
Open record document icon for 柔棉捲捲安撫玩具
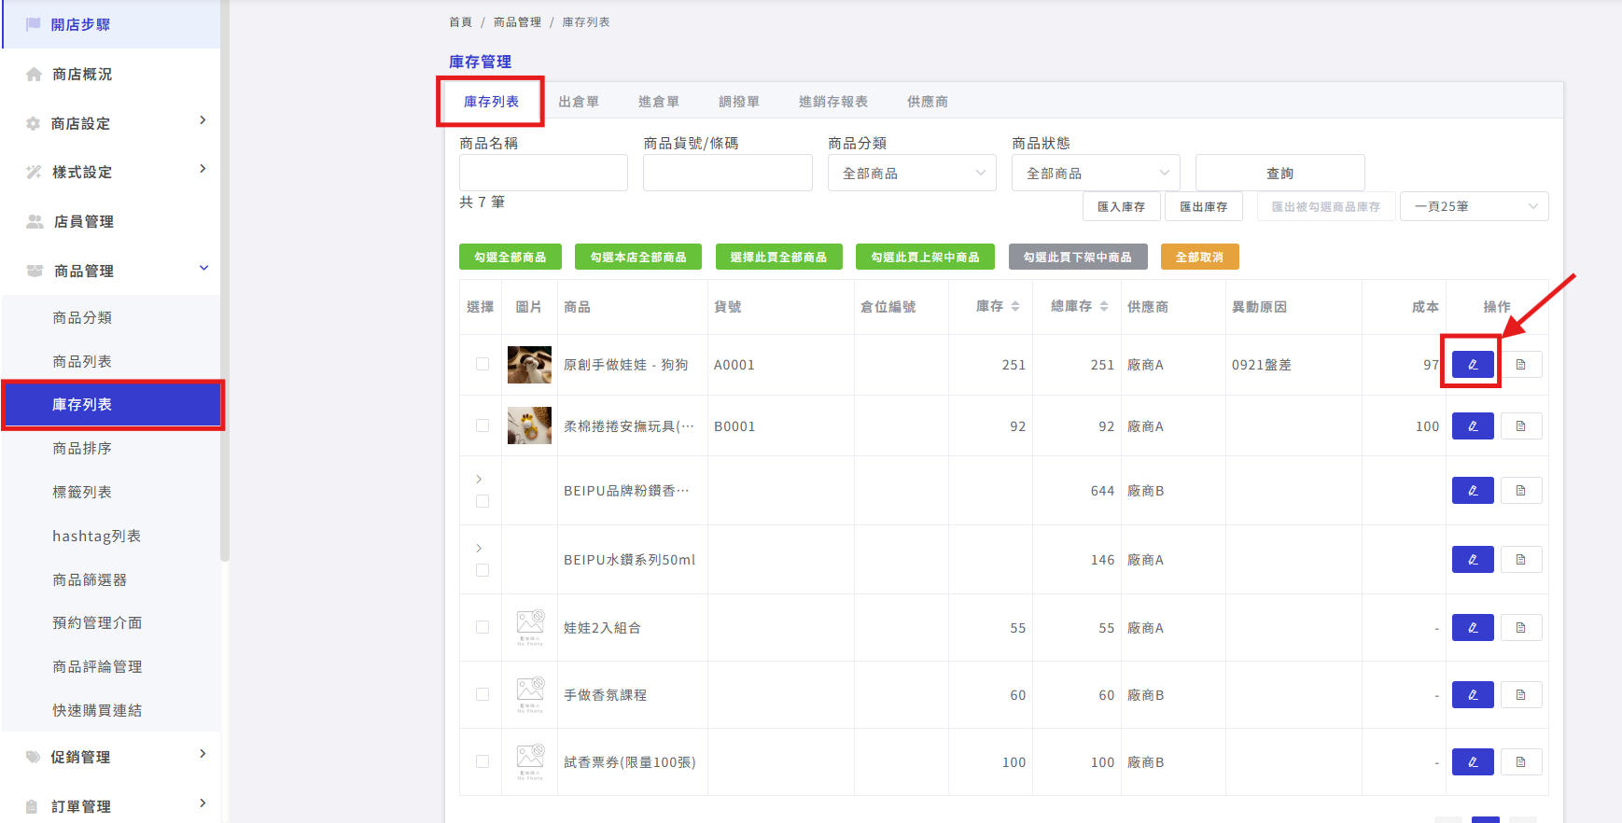pyautogui.click(x=1521, y=426)
